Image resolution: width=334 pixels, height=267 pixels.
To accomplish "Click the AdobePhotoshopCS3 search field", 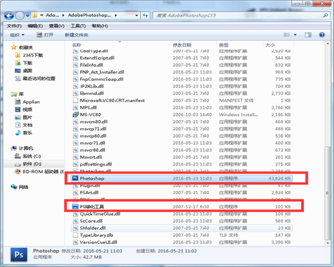I will (241, 15).
